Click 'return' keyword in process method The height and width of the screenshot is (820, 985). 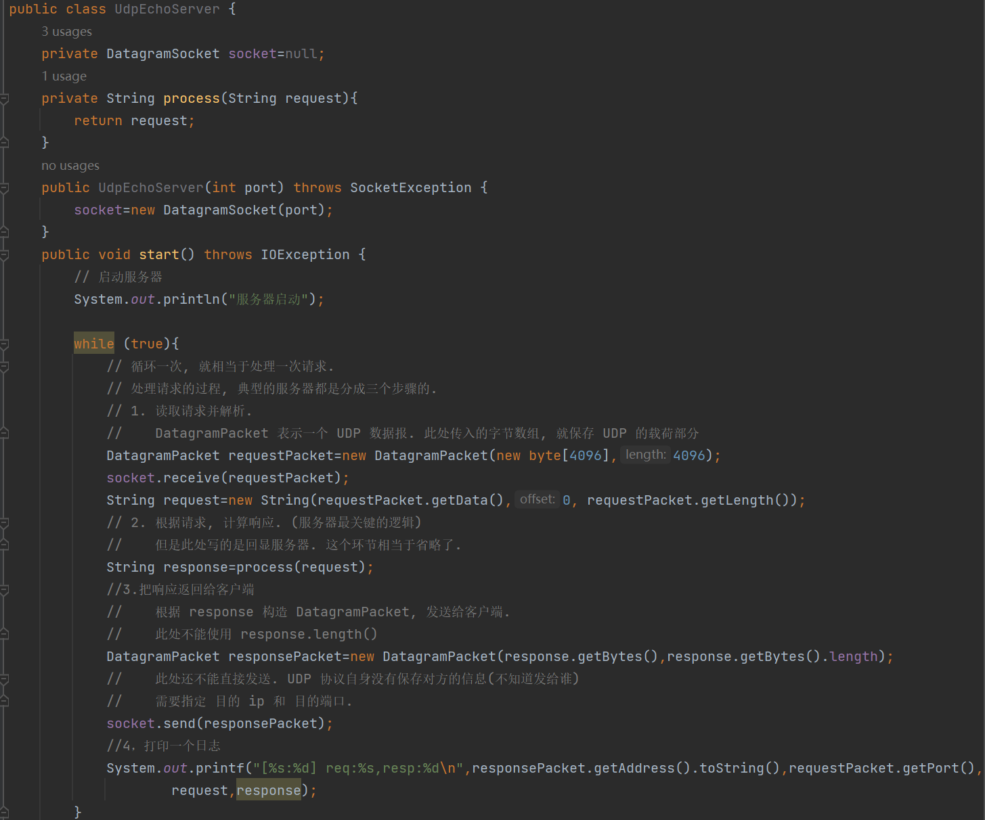point(98,121)
